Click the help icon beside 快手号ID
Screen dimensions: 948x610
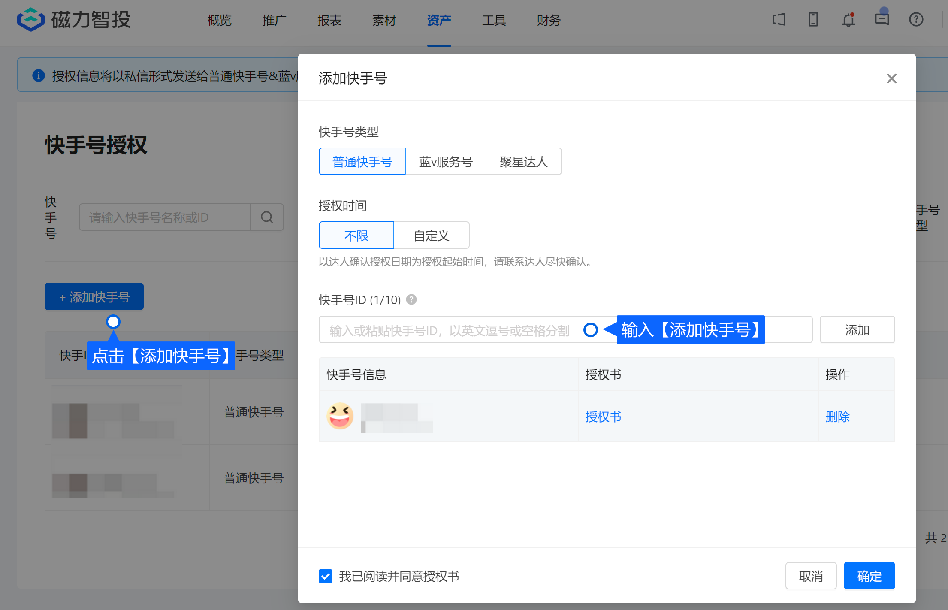tap(411, 299)
